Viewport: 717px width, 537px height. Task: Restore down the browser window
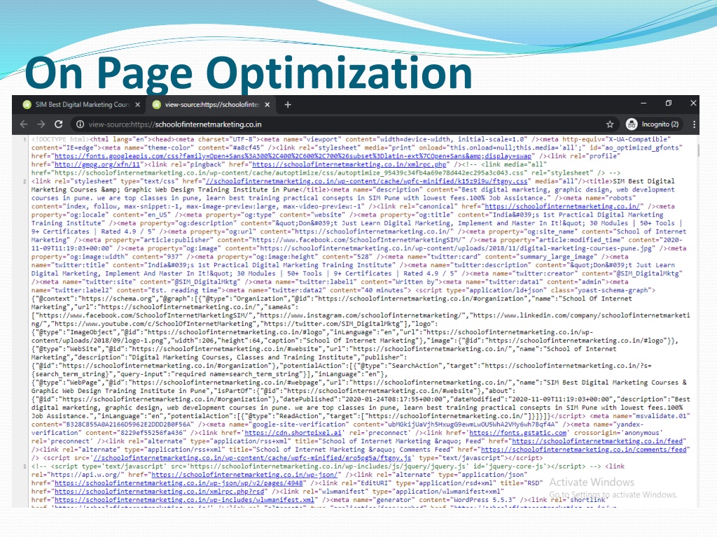669,103
